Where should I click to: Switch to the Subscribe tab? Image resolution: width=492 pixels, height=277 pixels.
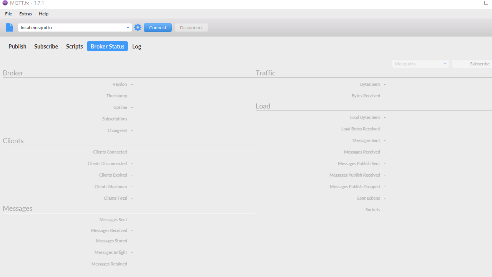point(46,46)
